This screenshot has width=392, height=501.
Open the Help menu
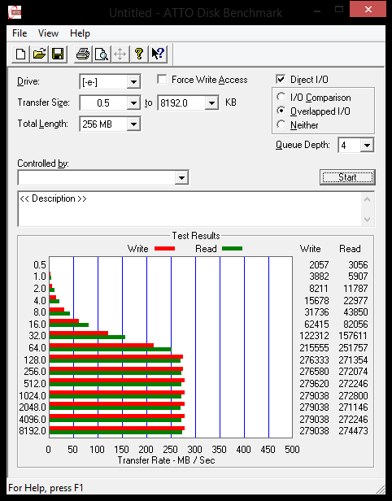80,33
